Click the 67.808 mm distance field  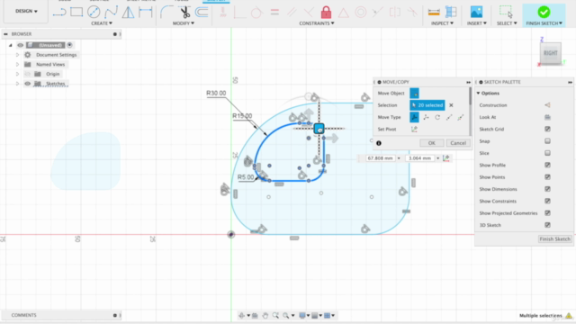380,158
